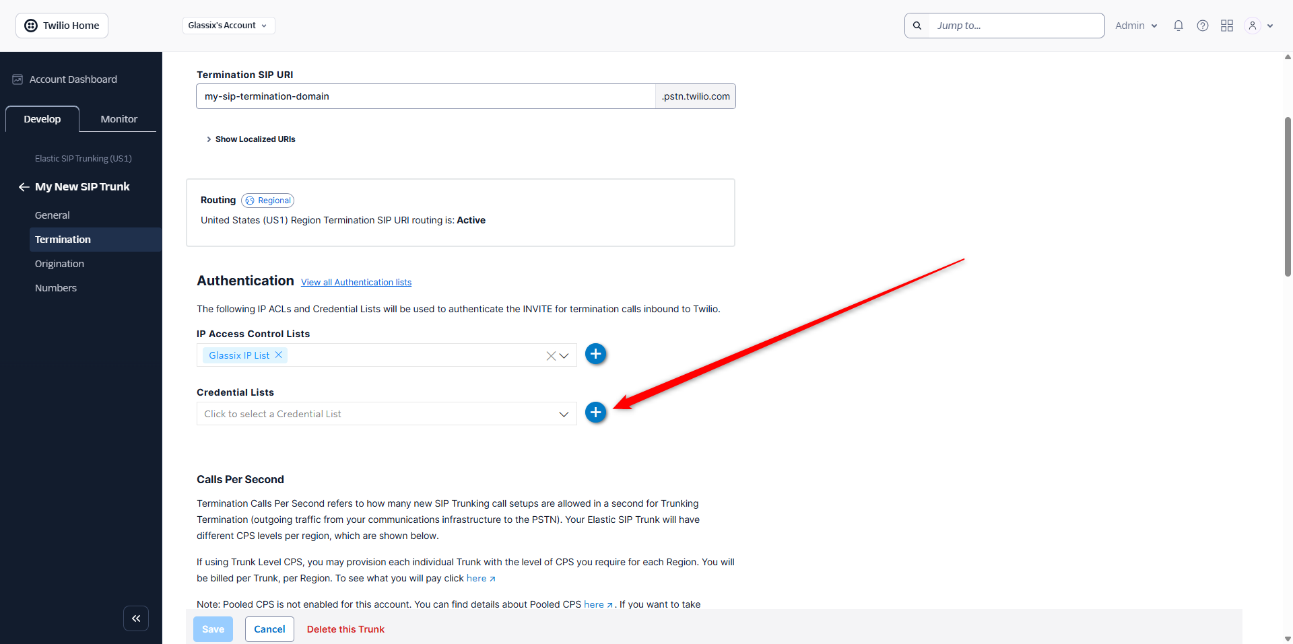
Task: Click the page vertical scrollbar thumb
Action: tap(1288, 196)
